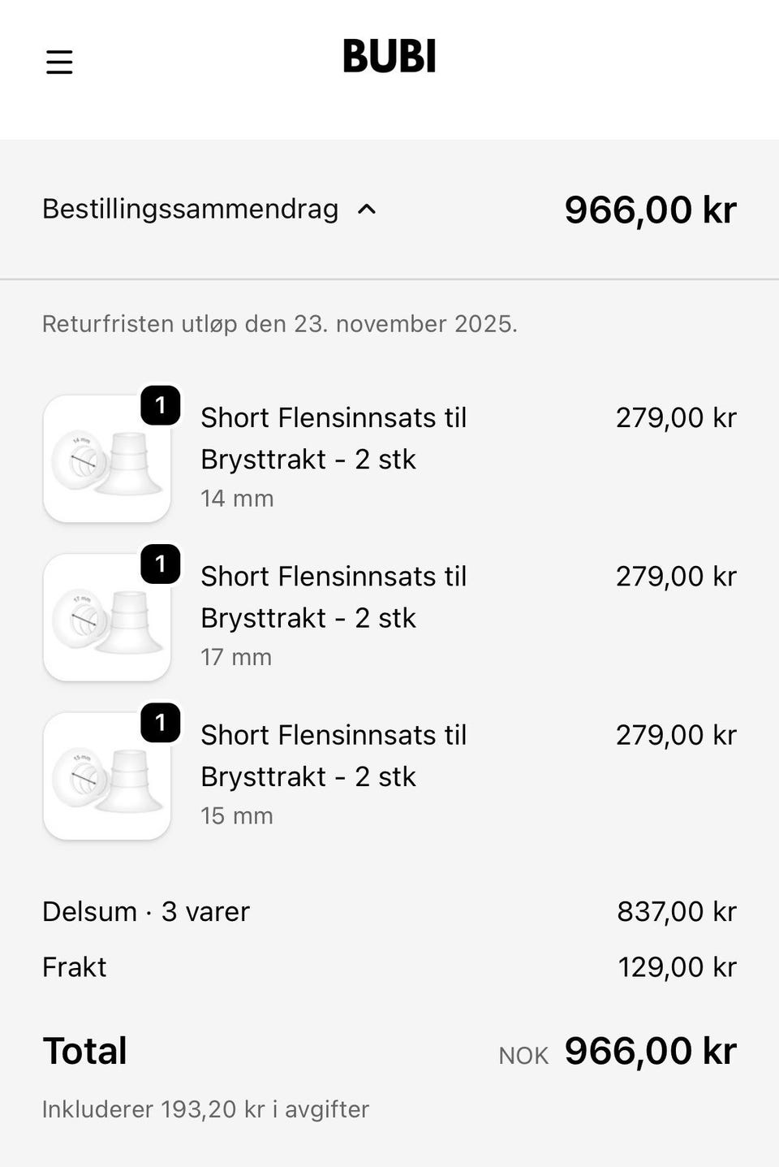Screen dimensions: 779x1167
Task: Click the Delsum 3 varer row label
Action: pyautogui.click(x=146, y=912)
